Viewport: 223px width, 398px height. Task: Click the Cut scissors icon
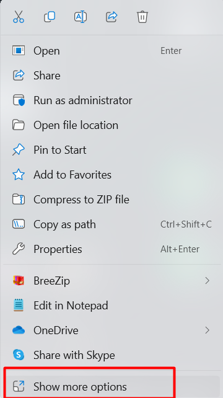click(x=19, y=17)
